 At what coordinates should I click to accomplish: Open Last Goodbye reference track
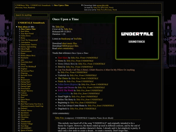click(64, 94)
